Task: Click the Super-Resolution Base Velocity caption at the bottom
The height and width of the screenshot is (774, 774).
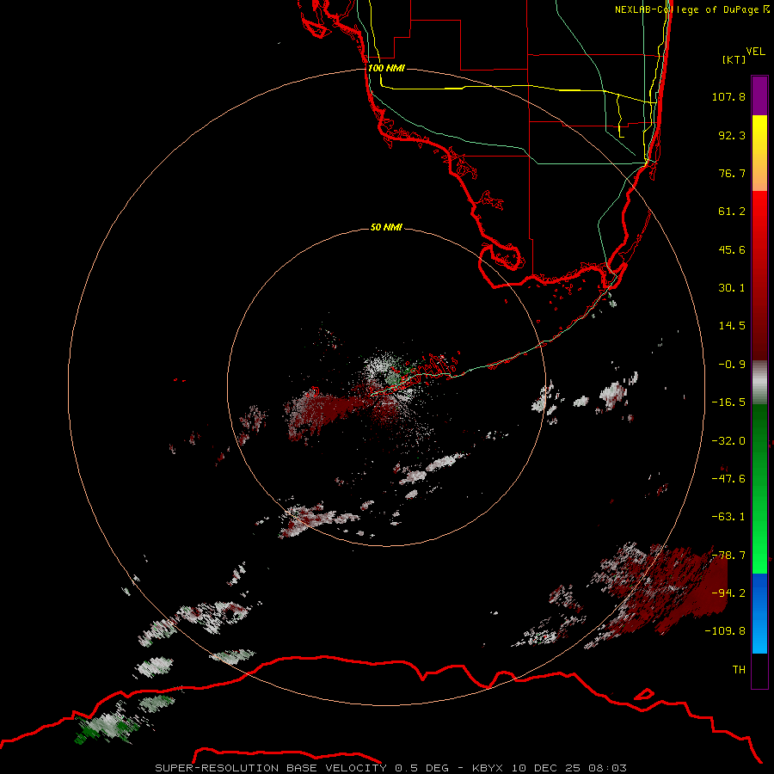Action: click(x=391, y=768)
